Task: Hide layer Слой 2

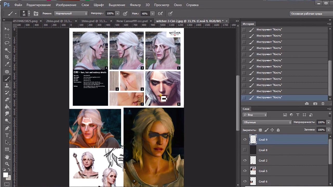Action: (x=245, y=161)
